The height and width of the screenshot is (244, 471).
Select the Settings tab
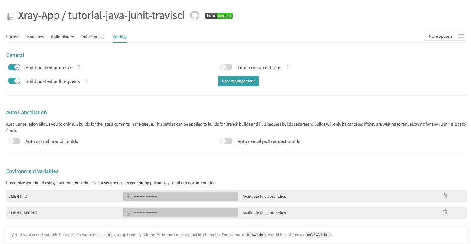click(120, 37)
